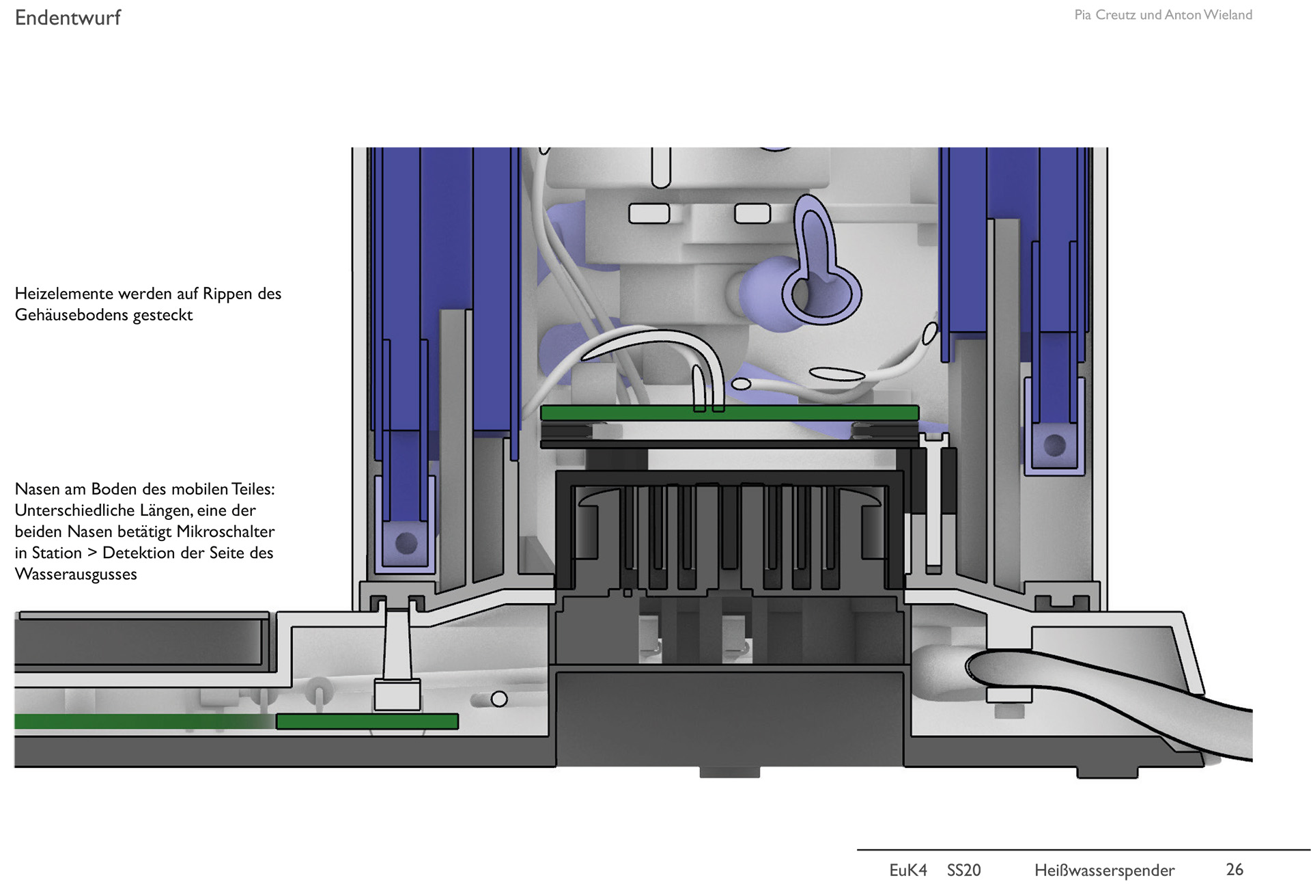Click the EuK4 footer label
The height and width of the screenshot is (884, 1311).
click(x=907, y=870)
